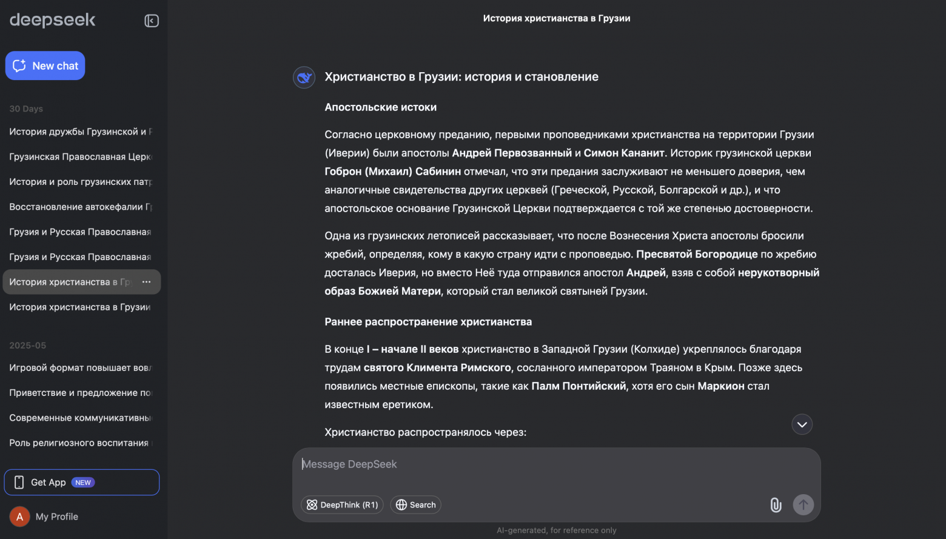Click the phone icon for Get App

[19, 483]
